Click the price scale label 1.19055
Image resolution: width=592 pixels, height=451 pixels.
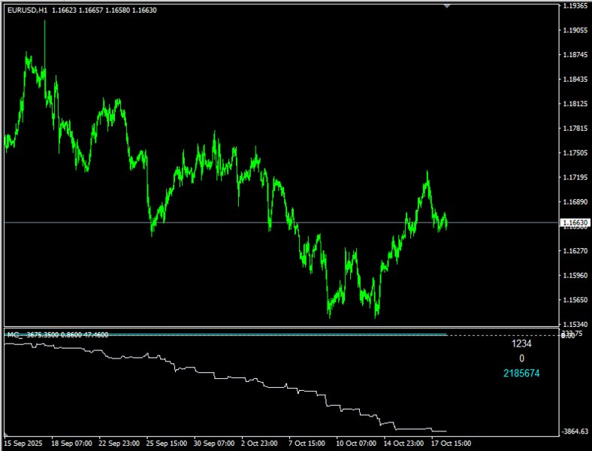[x=575, y=30]
